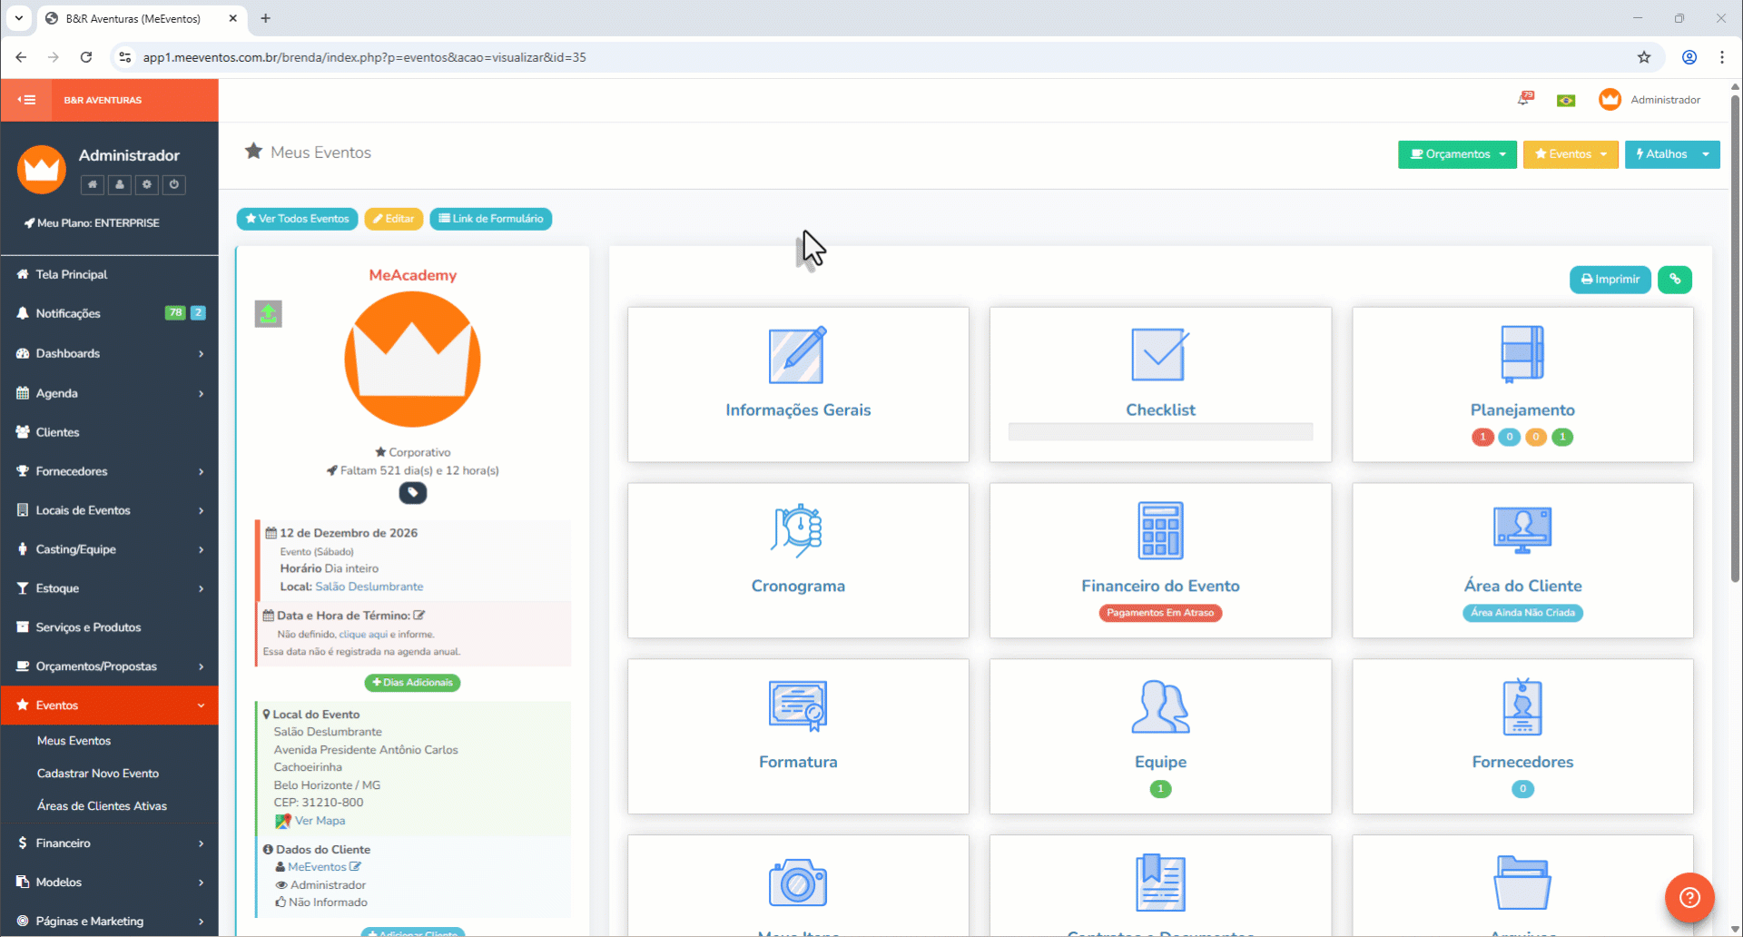Open the camera icon card
The image size is (1743, 937).
pyautogui.click(x=798, y=883)
